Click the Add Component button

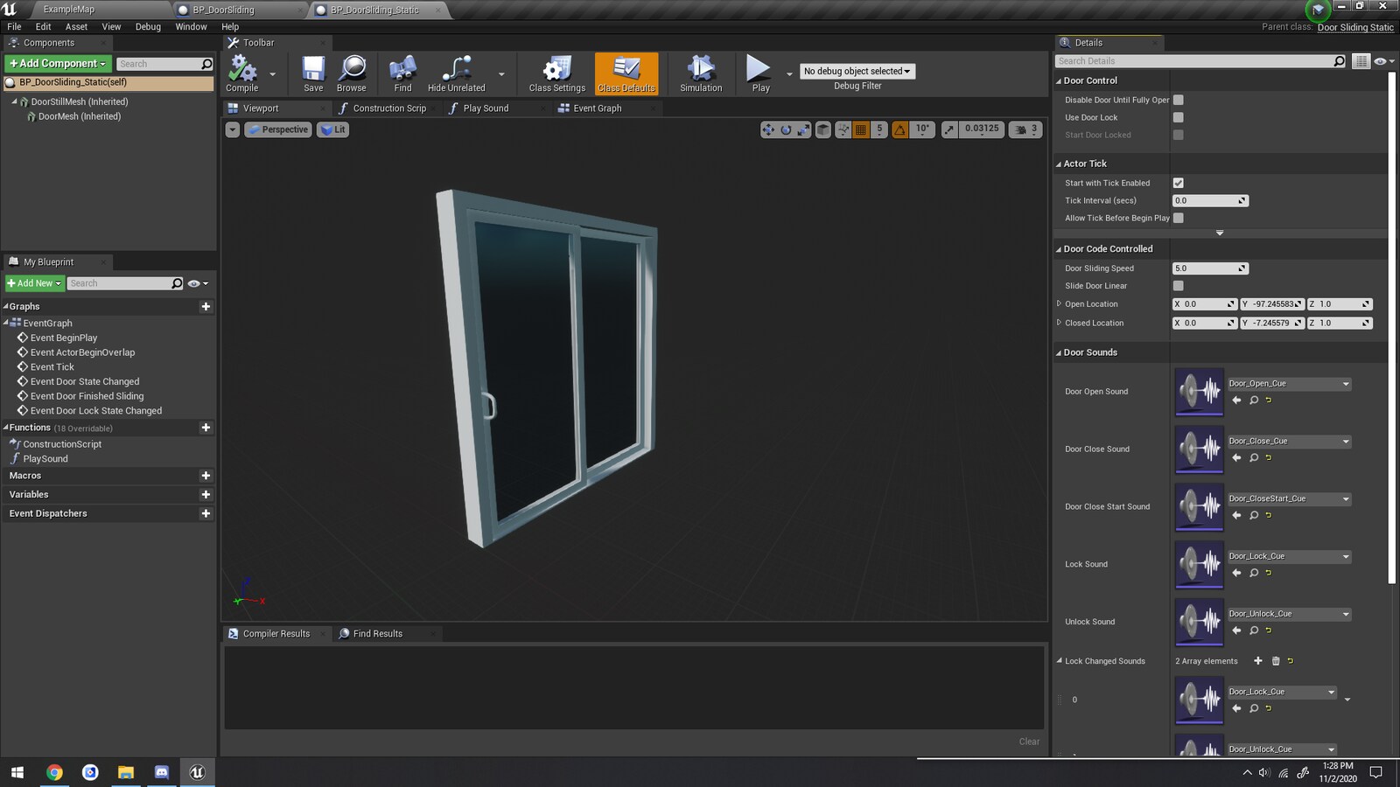point(56,63)
